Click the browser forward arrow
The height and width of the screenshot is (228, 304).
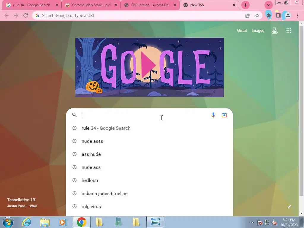(x=16, y=15)
